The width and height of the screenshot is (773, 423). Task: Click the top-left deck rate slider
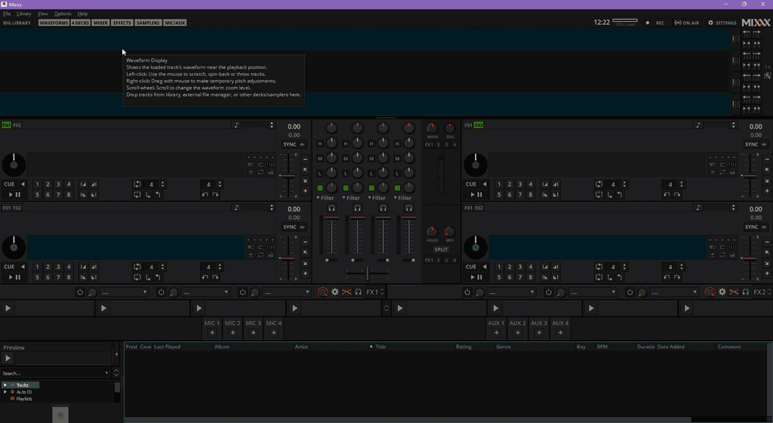coord(288,175)
